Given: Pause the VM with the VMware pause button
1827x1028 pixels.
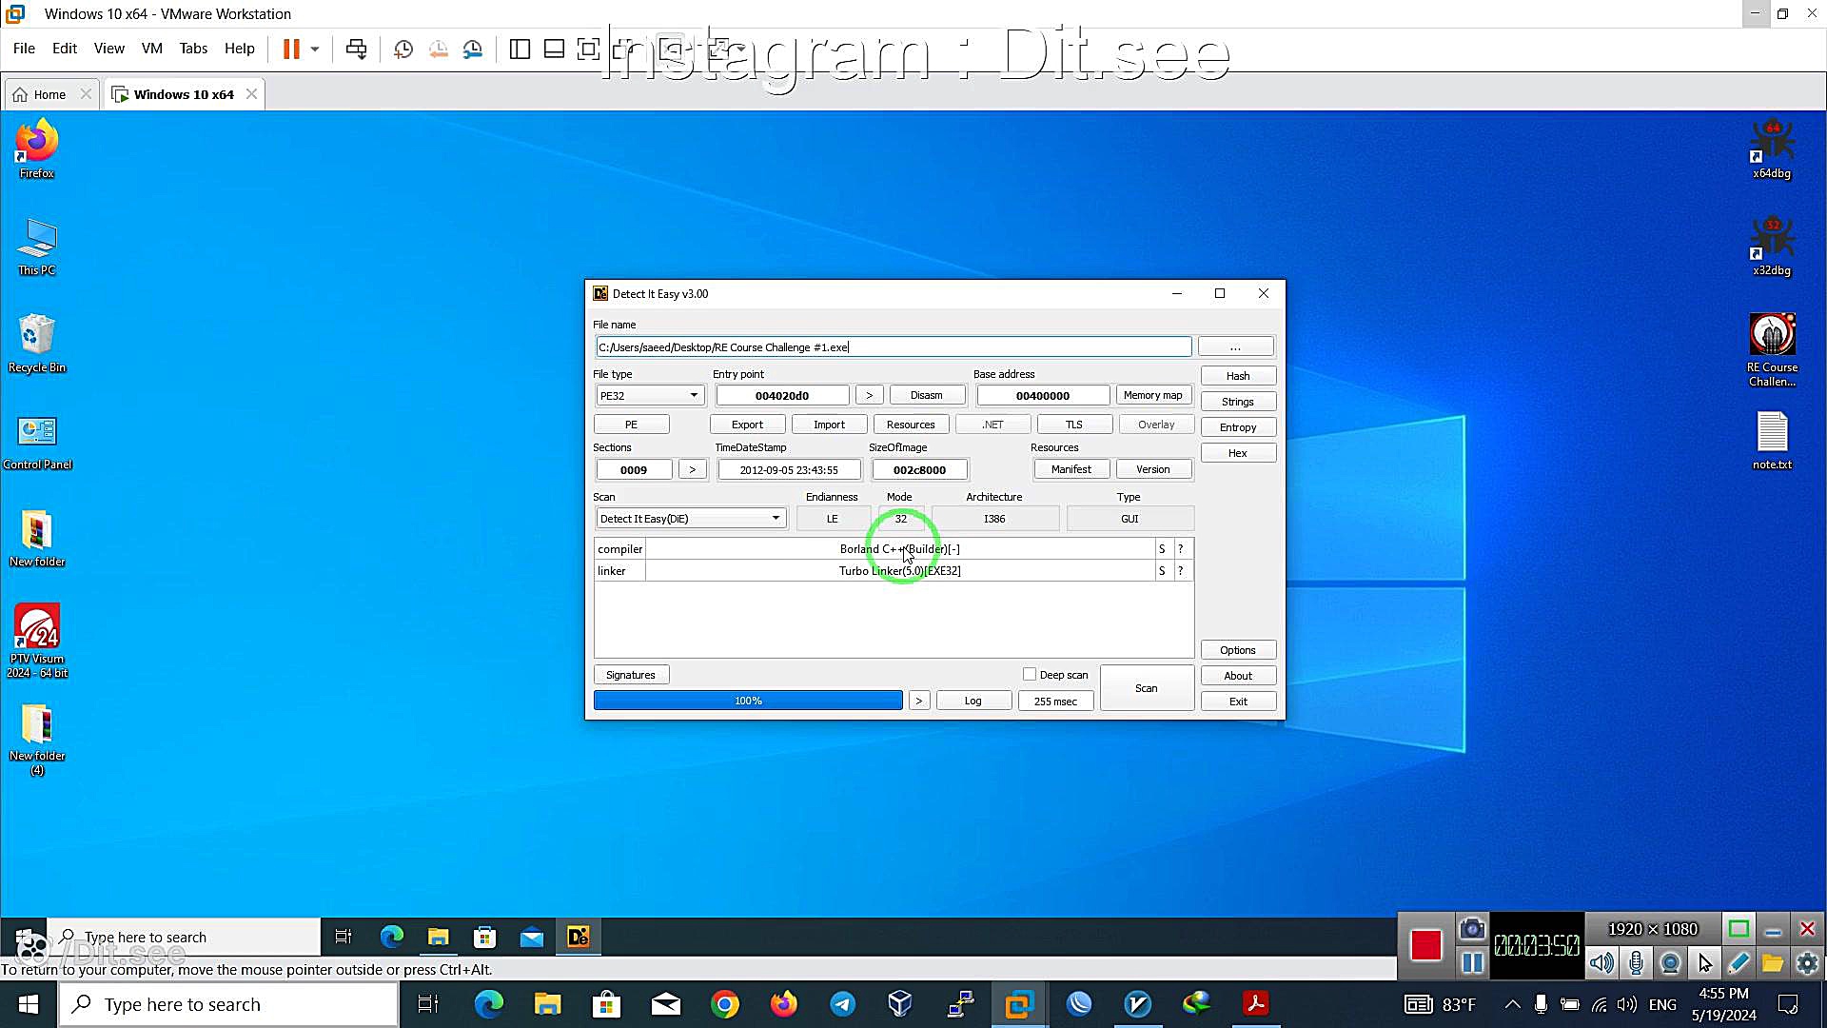Looking at the screenshot, I should (x=291, y=49).
